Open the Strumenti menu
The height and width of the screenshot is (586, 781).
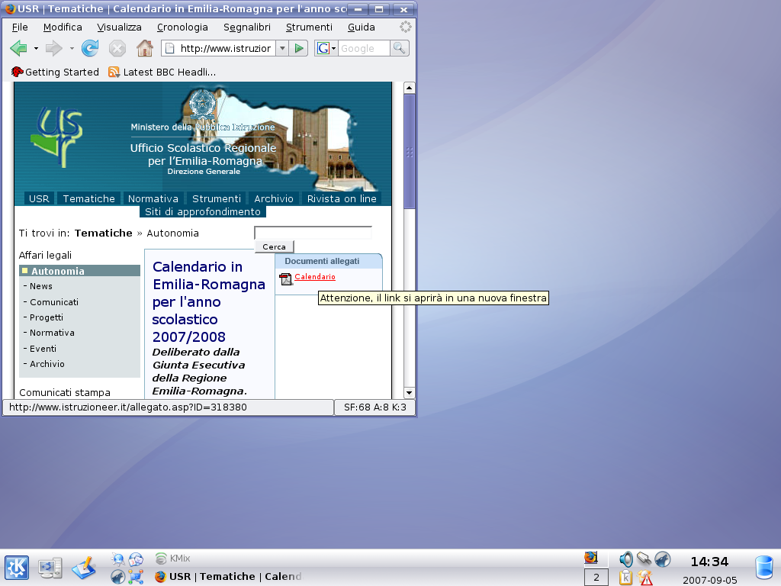[309, 27]
